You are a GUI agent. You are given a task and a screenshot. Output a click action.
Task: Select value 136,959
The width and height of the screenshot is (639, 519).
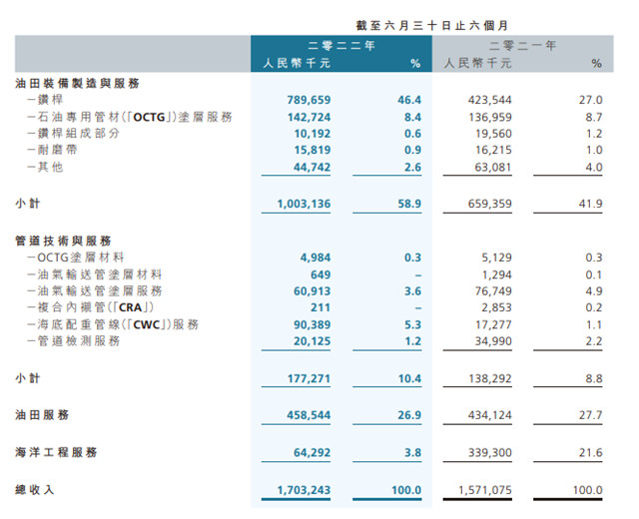[x=490, y=118]
